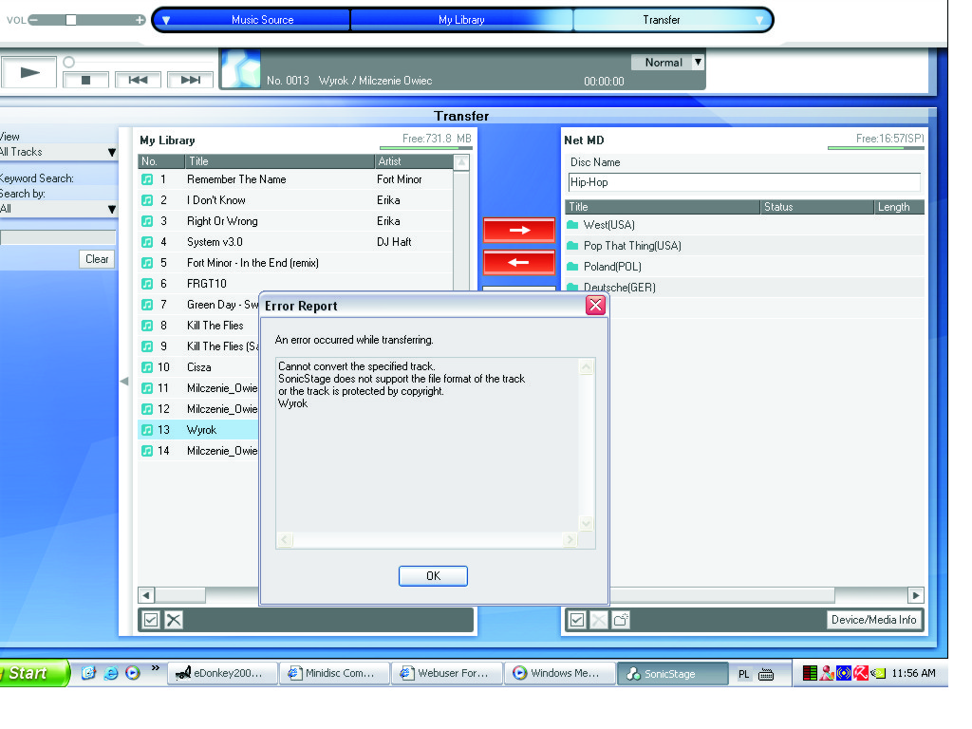Click volume plus icon
Viewport: 972px width, 729px height.
[x=140, y=20]
